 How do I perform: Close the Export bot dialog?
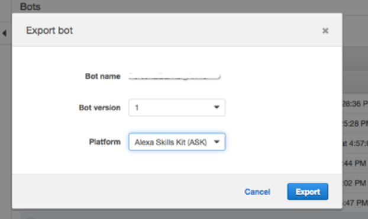point(325,31)
